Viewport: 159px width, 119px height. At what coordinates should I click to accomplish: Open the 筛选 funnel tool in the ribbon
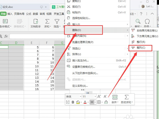(x=56, y=21)
